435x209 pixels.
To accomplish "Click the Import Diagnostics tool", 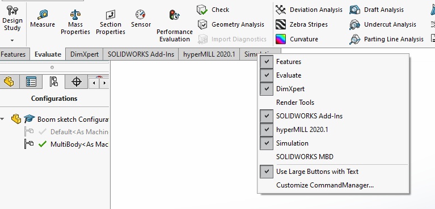I will (x=232, y=39).
